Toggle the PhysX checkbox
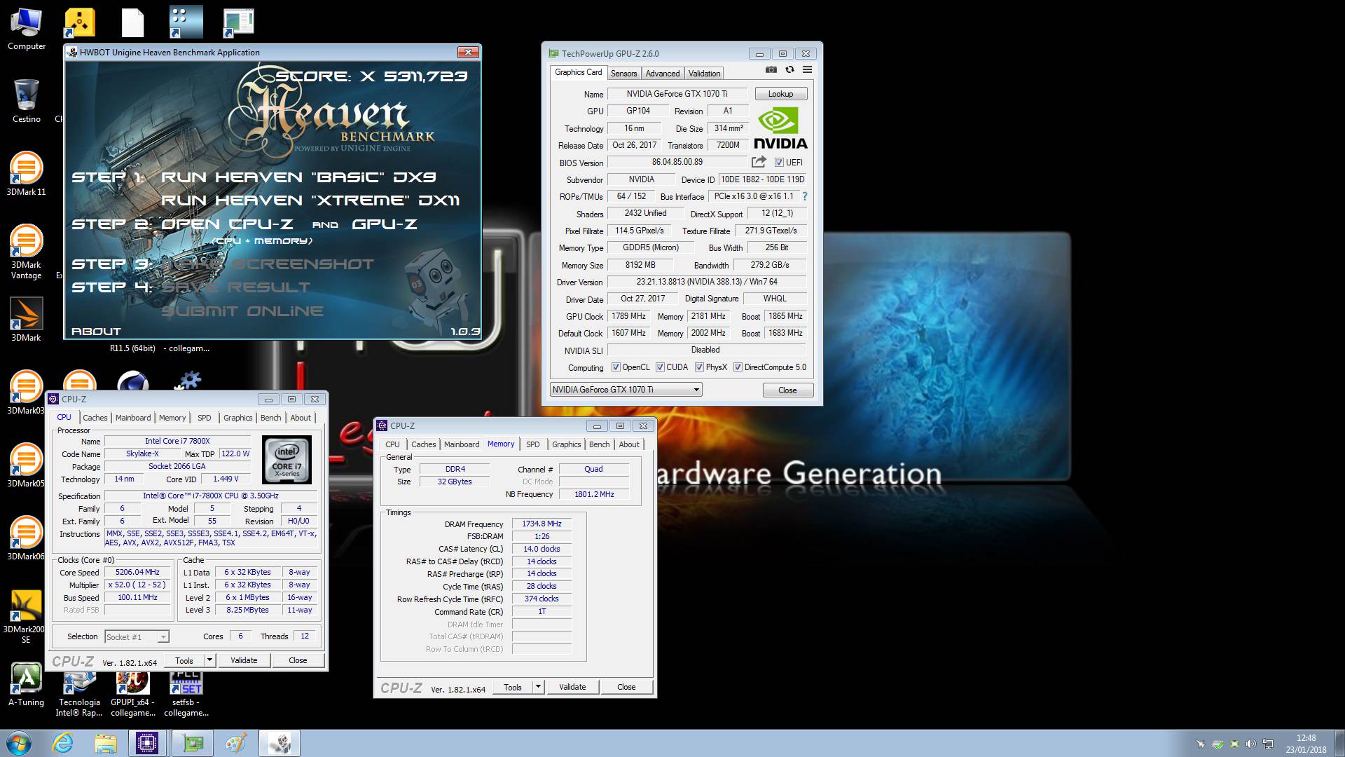Image resolution: width=1345 pixels, height=757 pixels. [699, 367]
